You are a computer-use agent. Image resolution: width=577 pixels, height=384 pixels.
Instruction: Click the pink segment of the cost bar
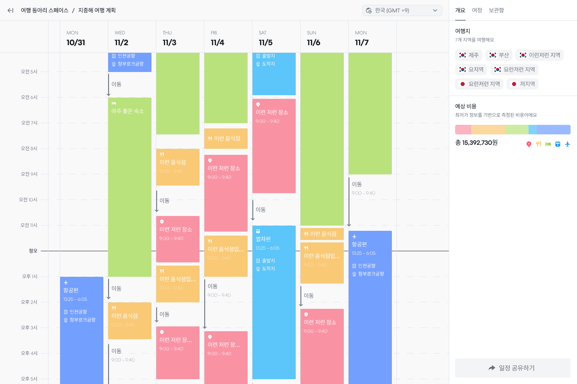click(x=463, y=130)
